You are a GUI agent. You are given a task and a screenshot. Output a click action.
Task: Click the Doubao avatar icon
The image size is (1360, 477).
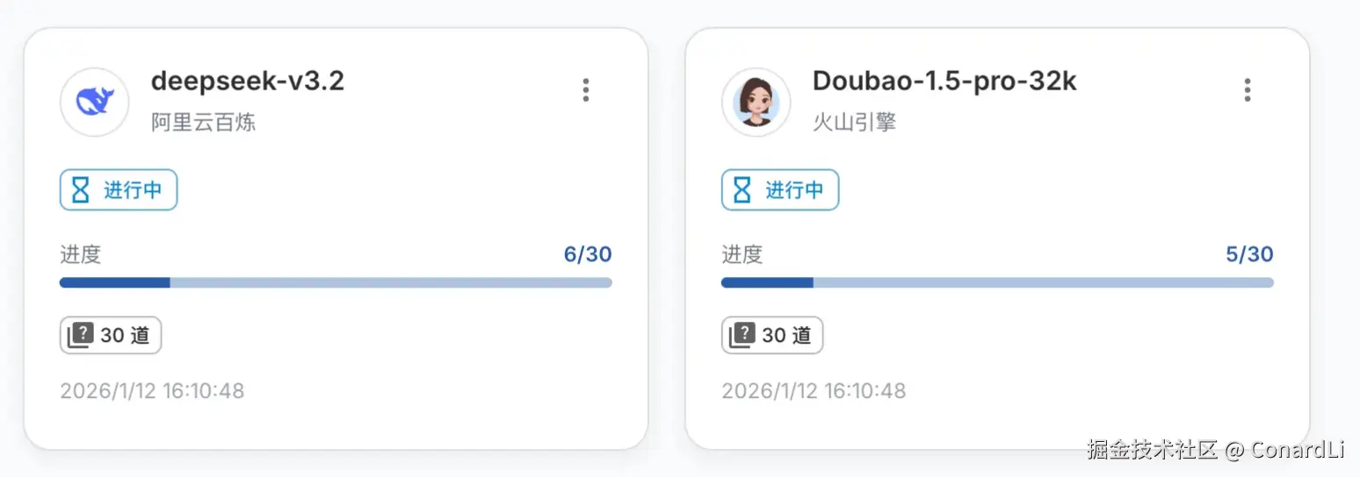(x=756, y=103)
